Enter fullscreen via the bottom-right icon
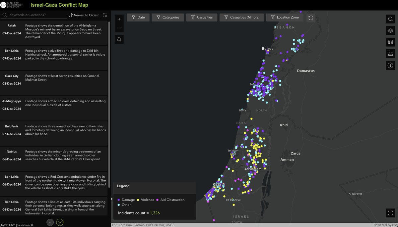398x227 pixels. 390,213
